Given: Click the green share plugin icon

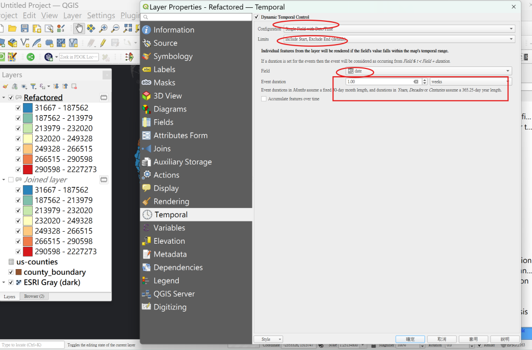Looking at the screenshot, I should (x=31, y=57).
